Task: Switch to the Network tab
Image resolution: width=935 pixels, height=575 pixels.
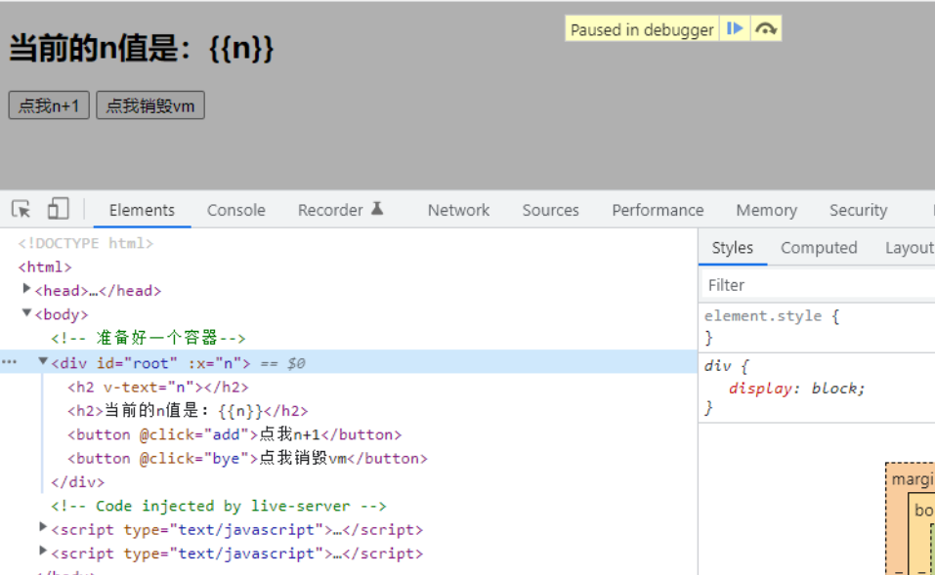Action: coord(458,210)
